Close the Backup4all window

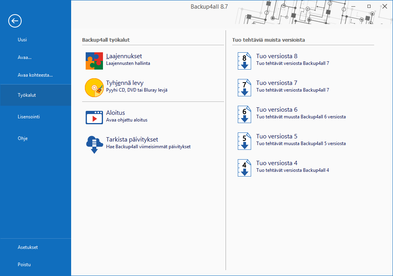pyautogui.click(x=385, y=7)
